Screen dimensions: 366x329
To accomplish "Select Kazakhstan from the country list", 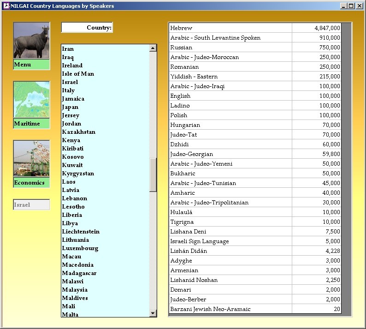I will pyautogui.click(x=79, y=132).
